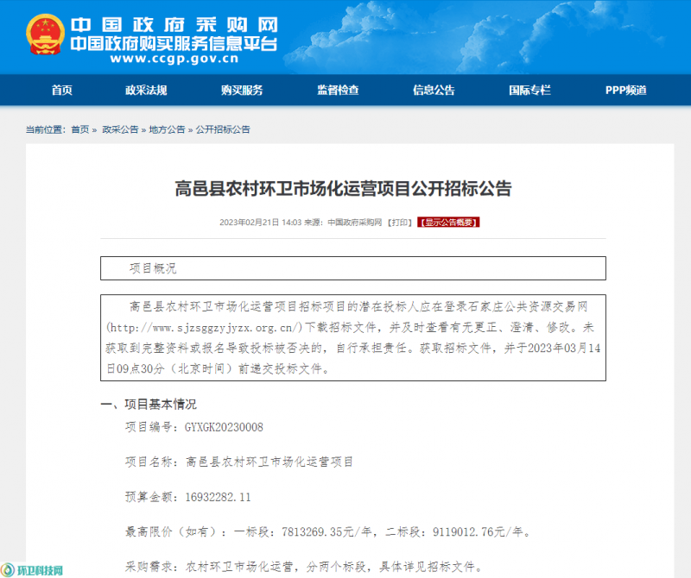Open the PPP频道 navigation item
This screenshot has height=578, width=691.
tap(625, 91)
